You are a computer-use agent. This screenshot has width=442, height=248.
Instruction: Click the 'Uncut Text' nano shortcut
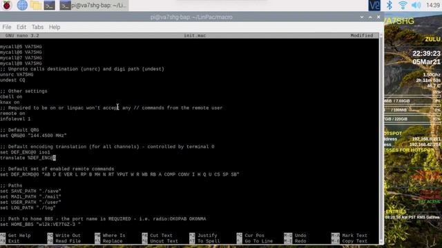point(160,241)
